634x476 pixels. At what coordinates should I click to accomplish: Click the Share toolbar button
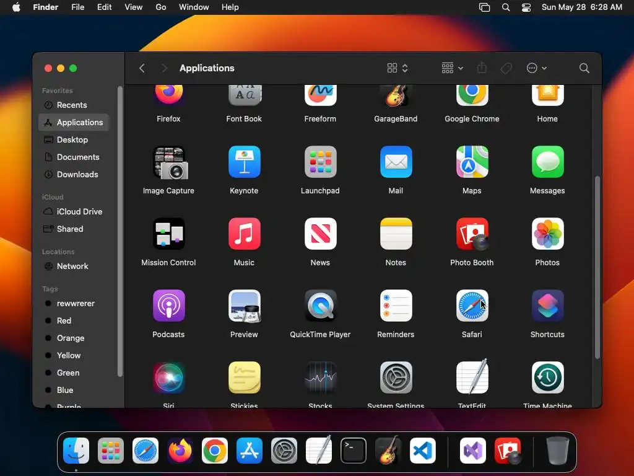click(482, 68)
